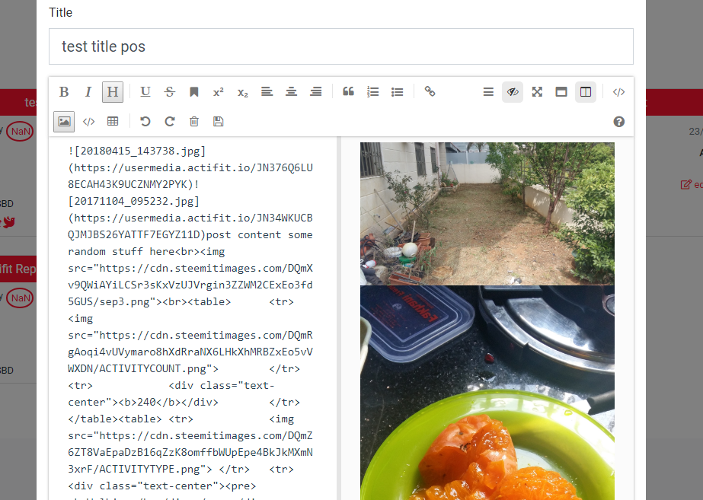Insert a block quote
703x500 pixels.
pos(348,92)
